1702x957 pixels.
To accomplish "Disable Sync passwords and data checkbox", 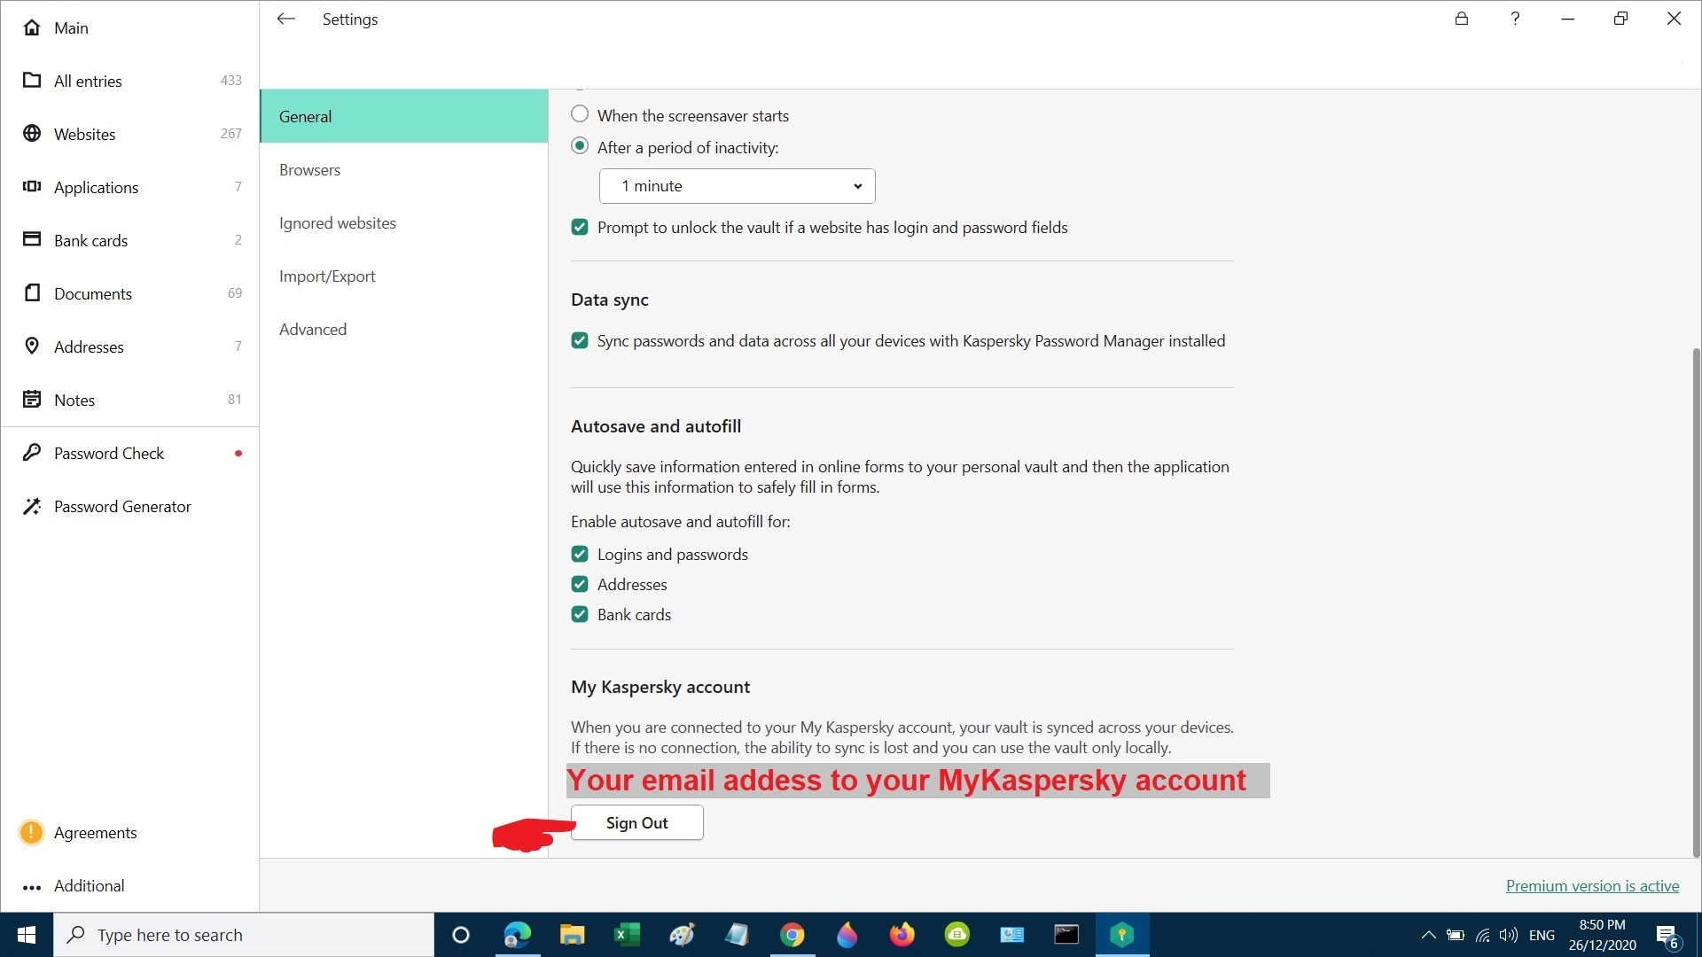I will point(580,340).
